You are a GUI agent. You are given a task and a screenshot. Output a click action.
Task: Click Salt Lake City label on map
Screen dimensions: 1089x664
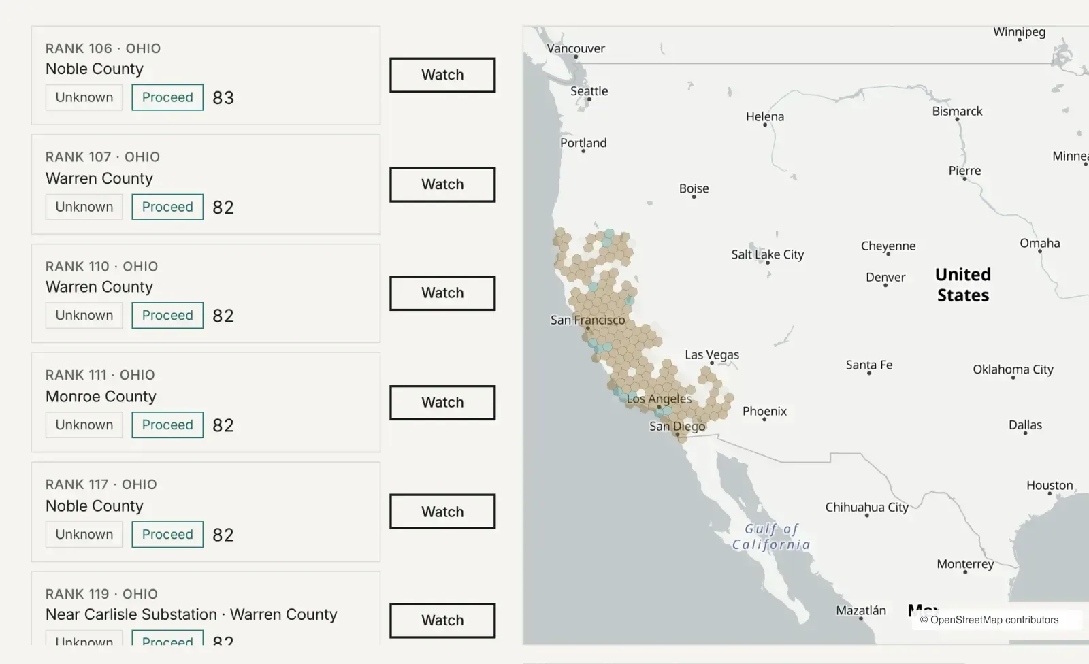tap(768, 254)
